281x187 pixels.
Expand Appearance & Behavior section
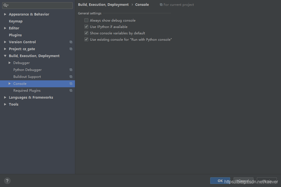(x=5, y=14)
